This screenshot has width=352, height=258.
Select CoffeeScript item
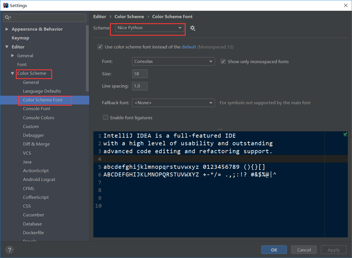click(x=36, y=197)
